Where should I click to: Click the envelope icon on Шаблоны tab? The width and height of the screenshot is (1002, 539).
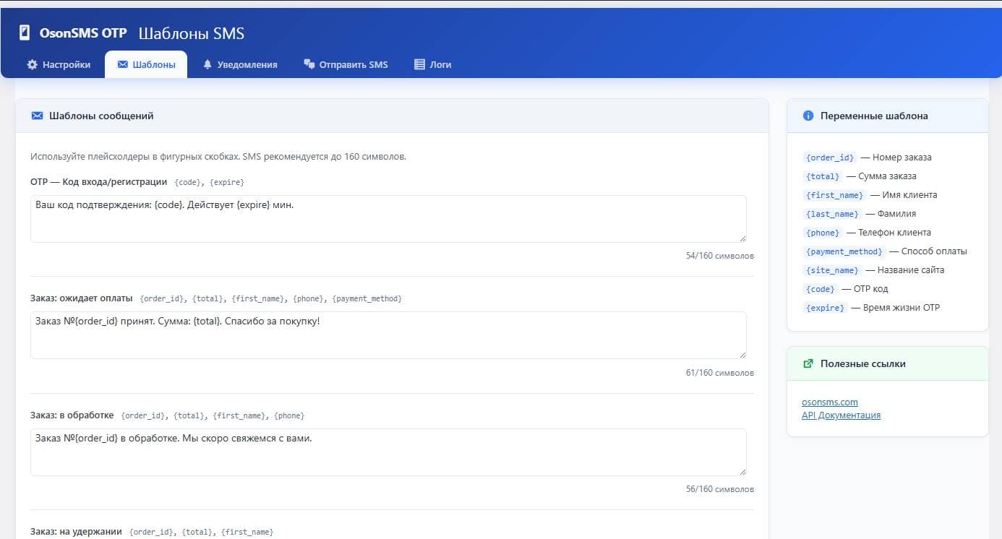tap(122, 64)
